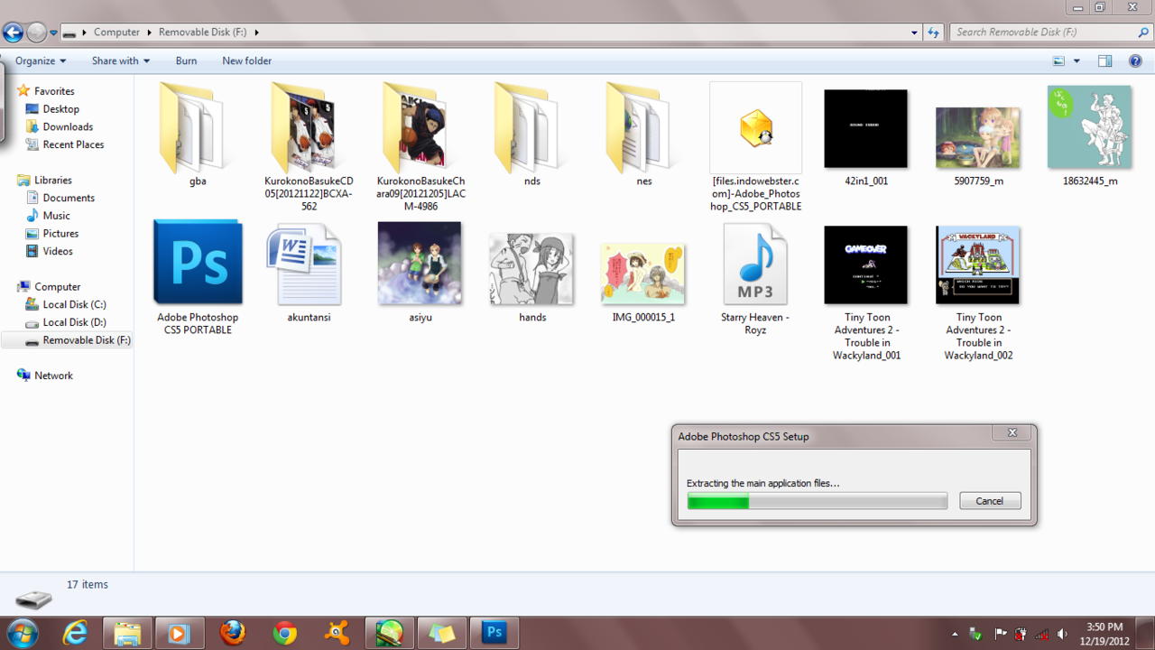Image resolution: width=1155 pixels, height=650 pixels.
Task: Select Computer in navigation pane
Action: (x=57, y=287)
